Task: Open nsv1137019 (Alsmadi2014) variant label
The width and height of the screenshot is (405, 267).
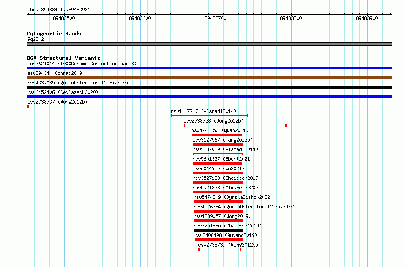Action: coord(225,149)
